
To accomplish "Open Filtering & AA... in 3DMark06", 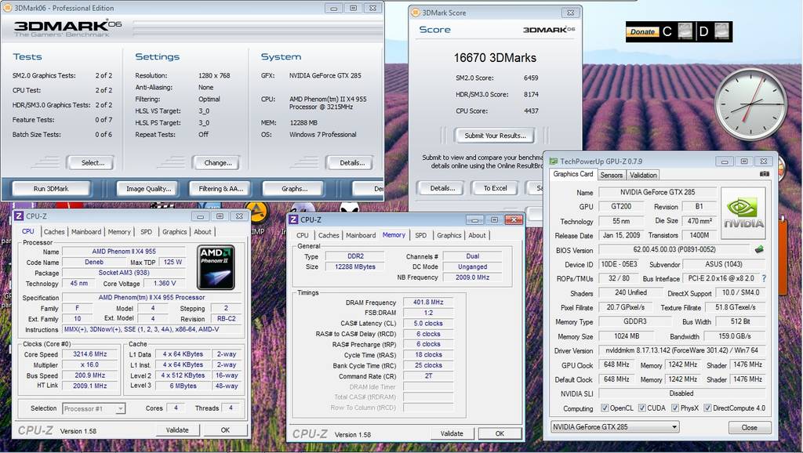I will pos(220,189).
